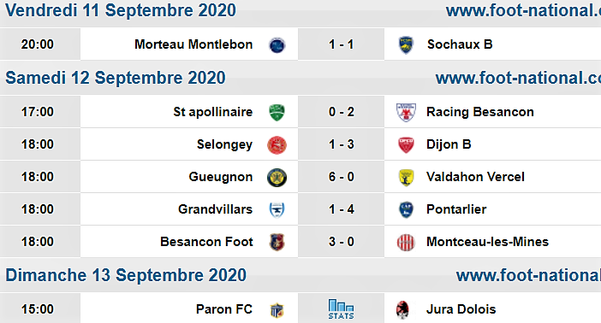Image resolution: width=601 pixels, height=323 pixels.
Task: Click the Montceau-les-Mines striped crest
Action: coord(406,243)
